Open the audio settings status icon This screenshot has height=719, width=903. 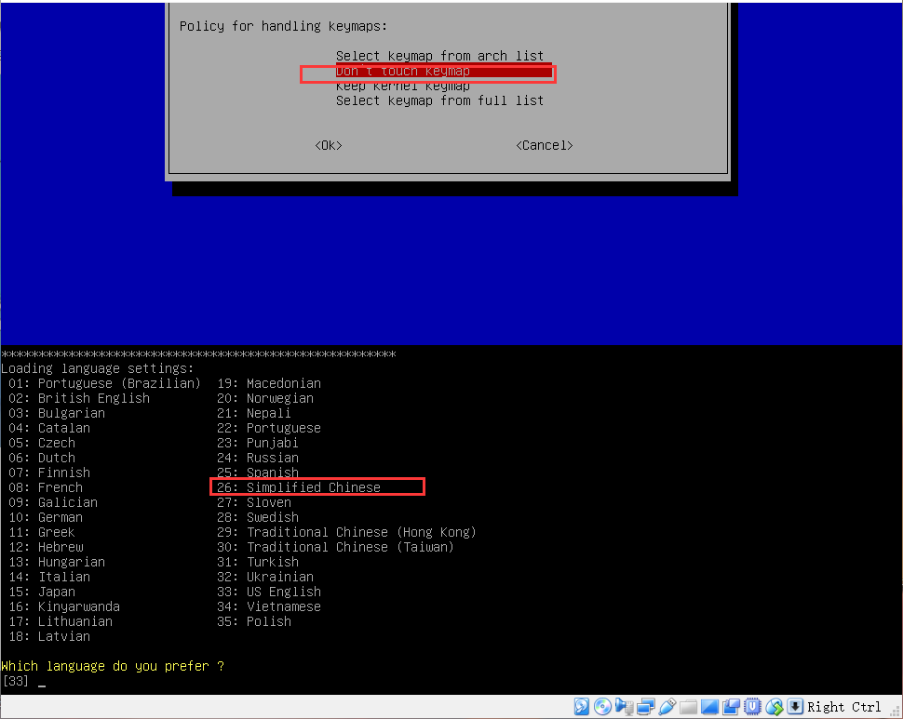pyautogui.click(x=624, y=706)
